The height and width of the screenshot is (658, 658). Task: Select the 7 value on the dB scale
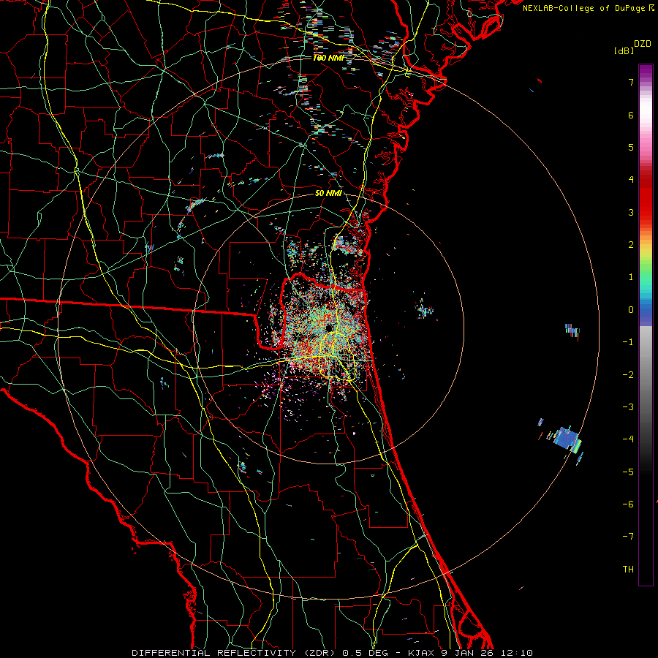point(631,82)
